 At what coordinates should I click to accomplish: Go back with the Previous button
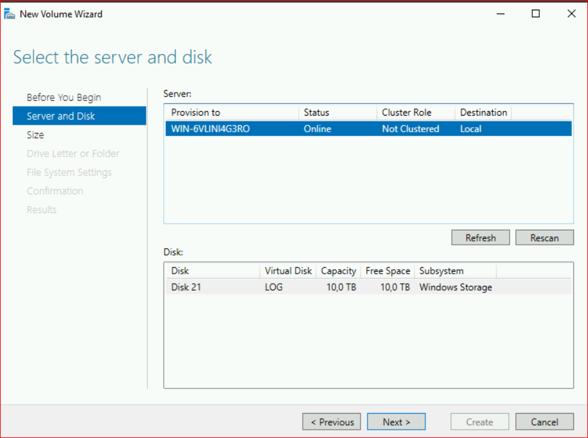[x=332, y=422]
